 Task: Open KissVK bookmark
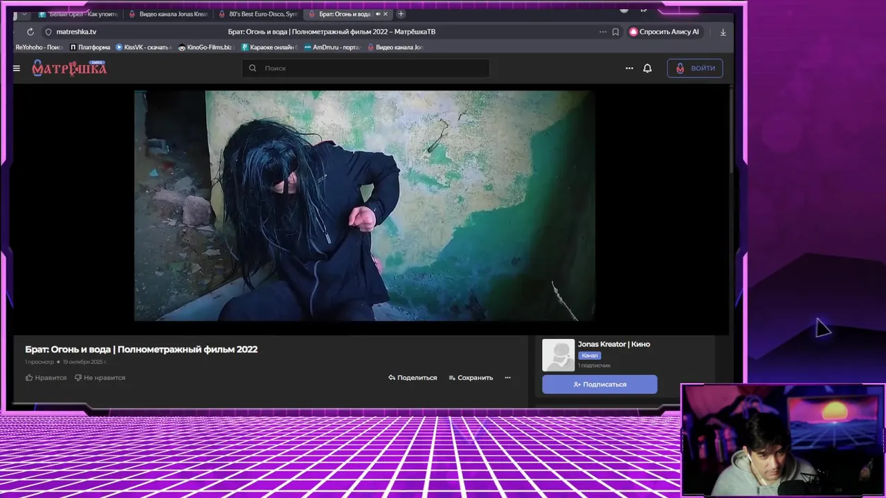(x=144, y=47)
